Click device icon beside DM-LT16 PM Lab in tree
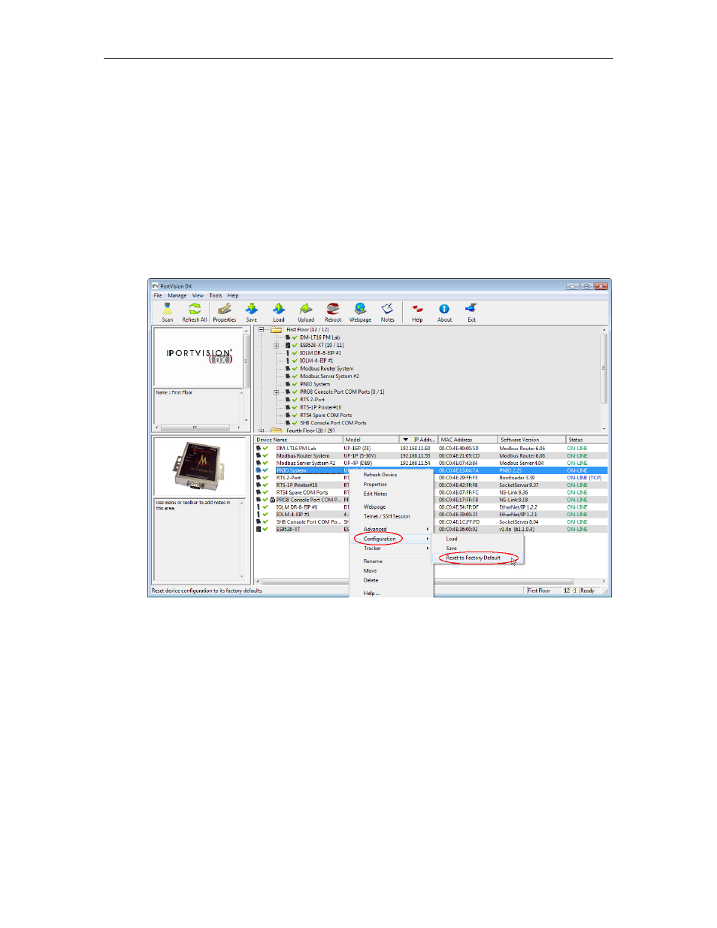Image resolution: width=717 pixels, height=928 pixels. (288, 337)
